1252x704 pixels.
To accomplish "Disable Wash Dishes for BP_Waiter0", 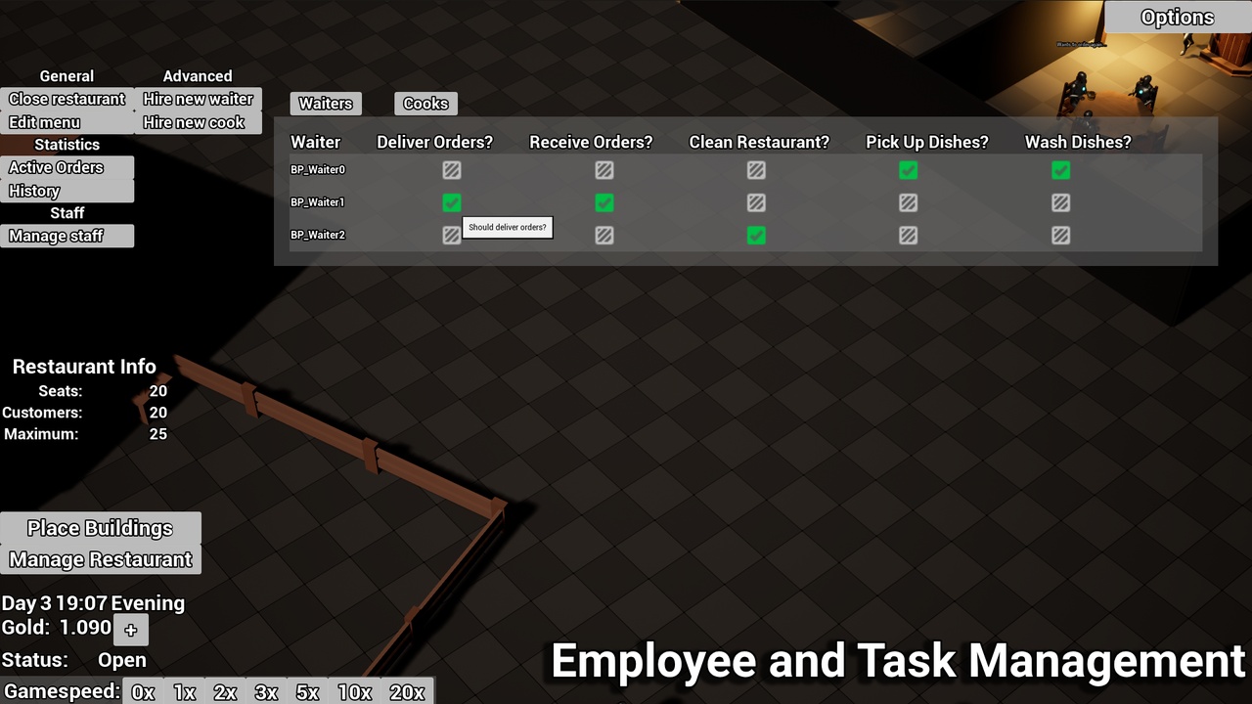I will (x=1060, y=170).
